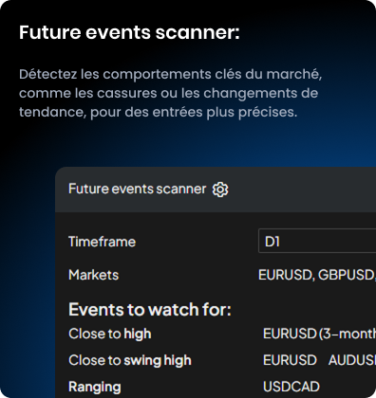Click the word swing high in bold
Screen dimensions: 376x398
pyautogui.click(x=158, y=360)
